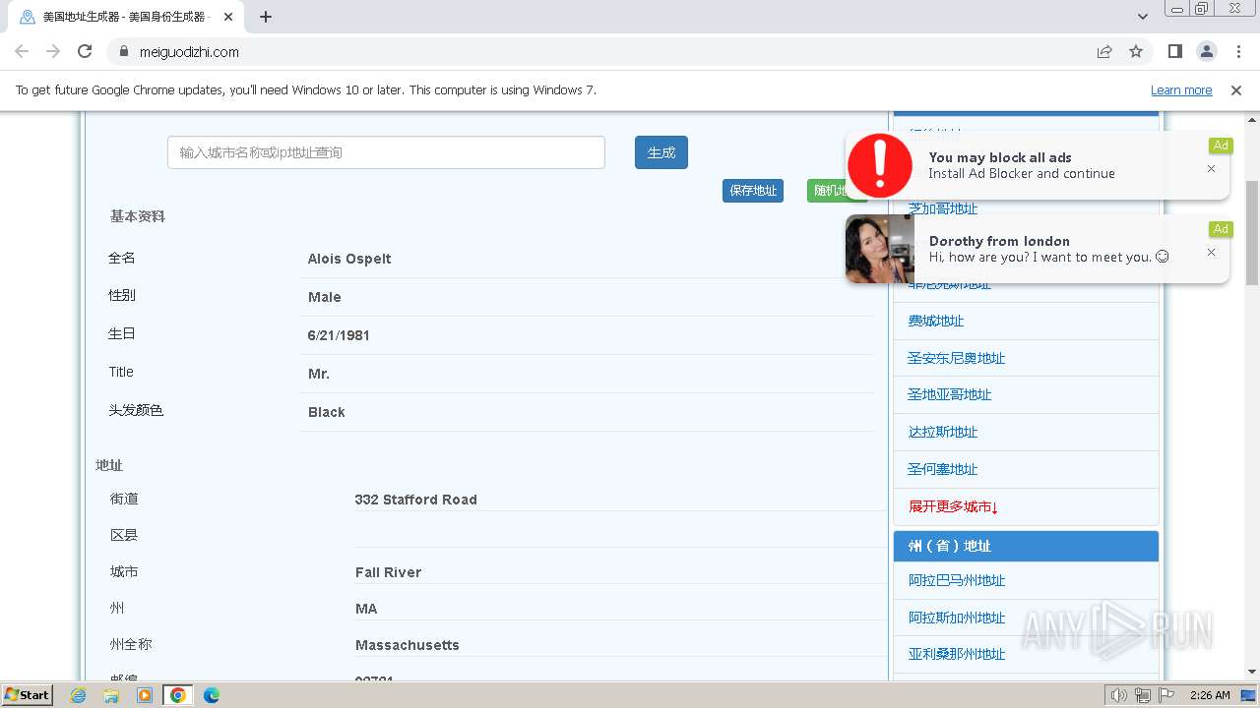1260x708 pixels.
Task: Open media player icon in taskbar
Action: coord(145,695)
